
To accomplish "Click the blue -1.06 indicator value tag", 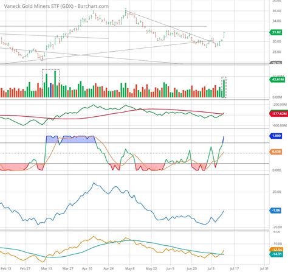I will [x=275, y=211].
